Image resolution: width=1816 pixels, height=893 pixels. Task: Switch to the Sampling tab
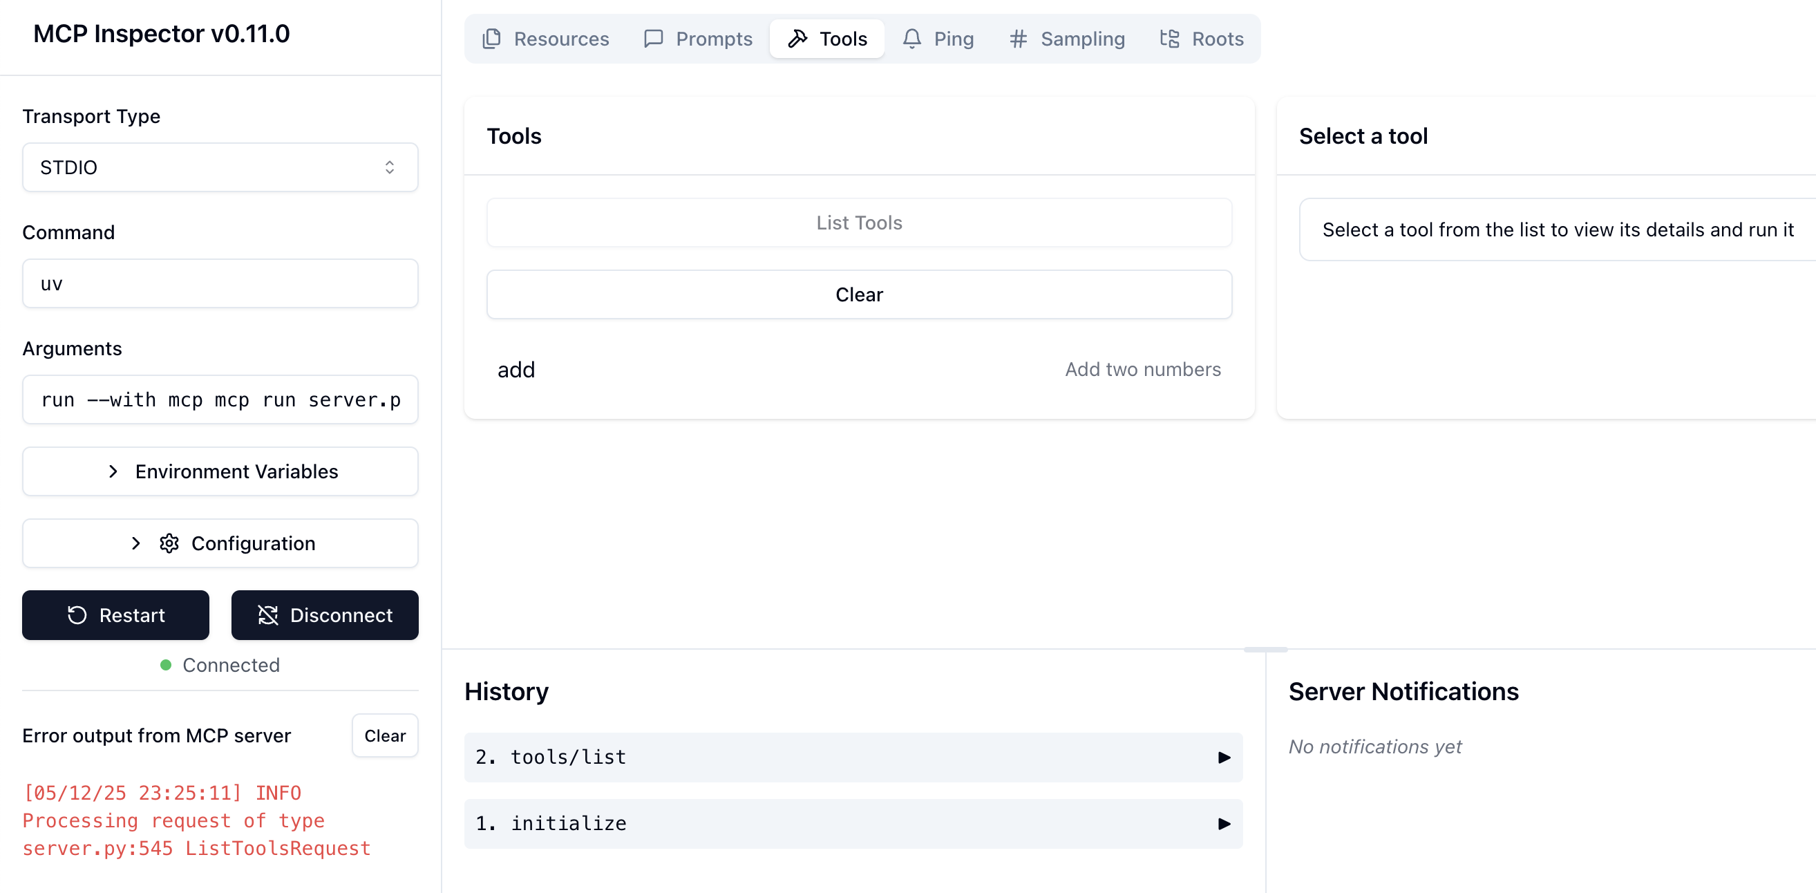[x=1067, y=39]
